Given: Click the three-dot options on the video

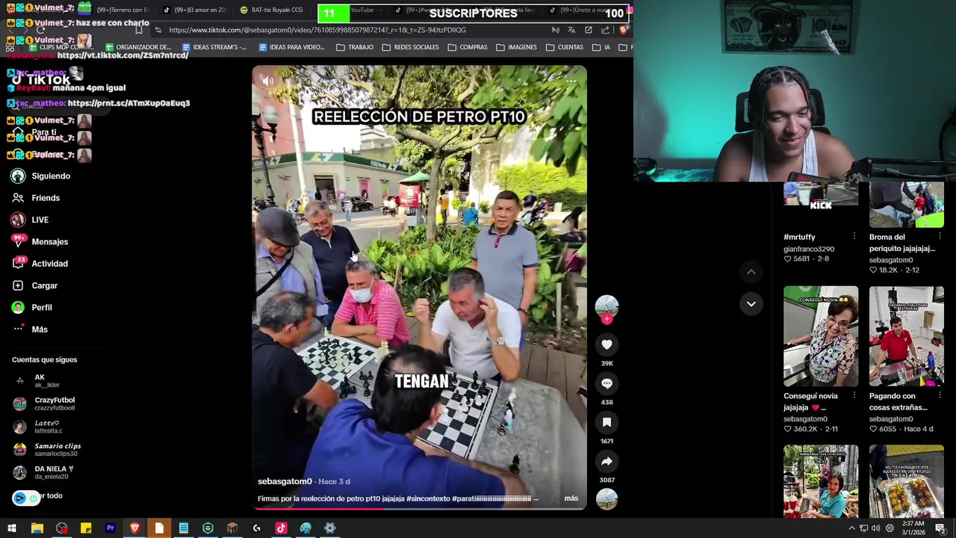Looking at the screenshot, I should (x=571, y=81).
